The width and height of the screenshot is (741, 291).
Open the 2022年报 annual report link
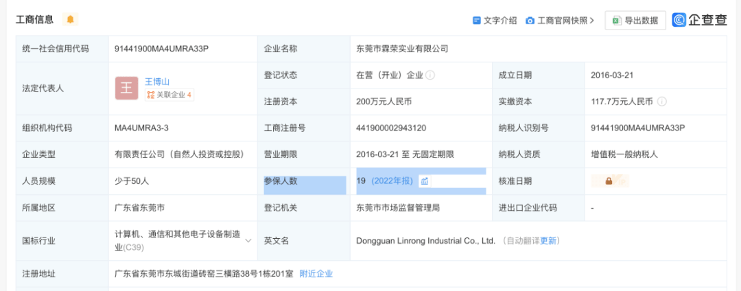click(x=392, y=181)
